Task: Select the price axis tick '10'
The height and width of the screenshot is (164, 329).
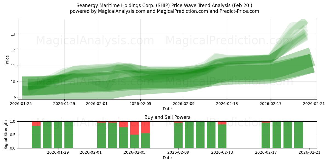Action: (x=13, y=82)
